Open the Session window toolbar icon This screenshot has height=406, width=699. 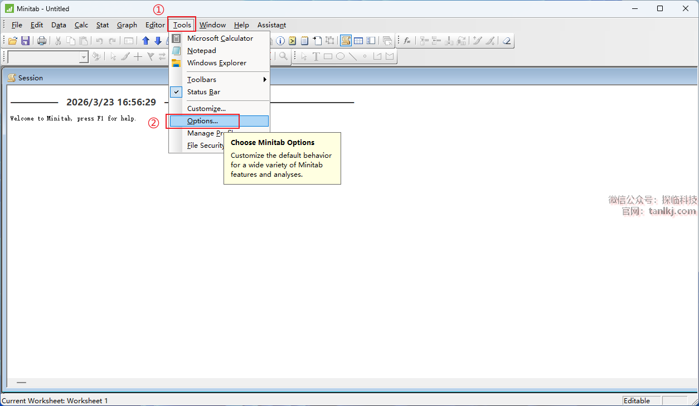click(x=346, y=41)
